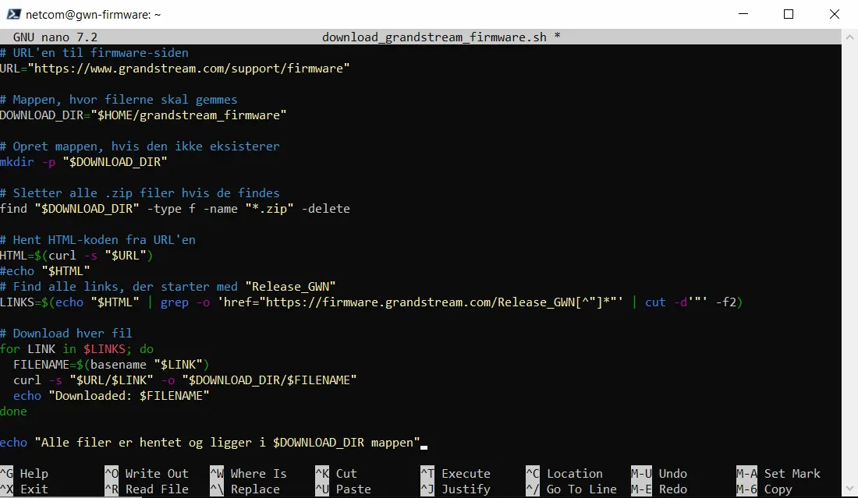
Task: Click comment '# Hent HTML-koden fra URL'en'
Action: 98,240
